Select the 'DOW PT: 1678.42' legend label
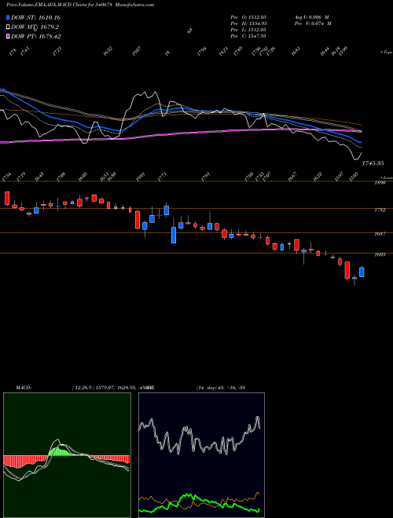393x518 pixels. [35, 36]
